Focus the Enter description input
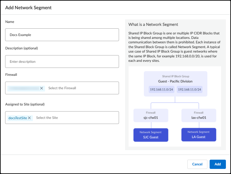Screen dimensions: 231x174 [62, 62]
